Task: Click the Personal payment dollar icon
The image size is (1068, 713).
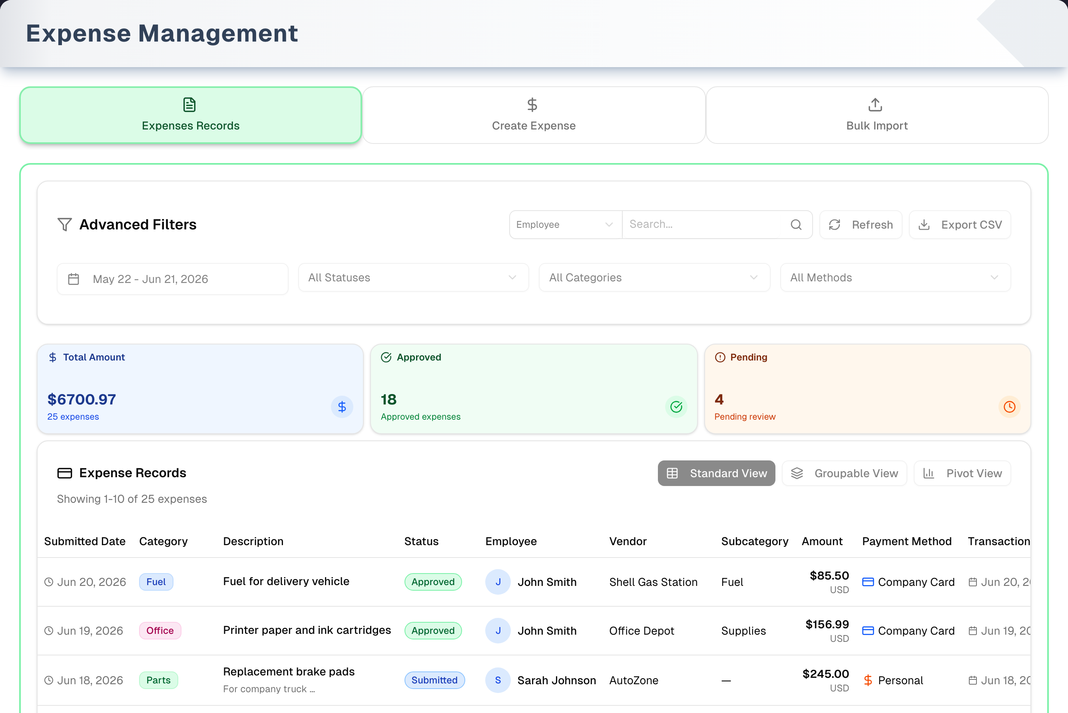Action: [868, 680]
